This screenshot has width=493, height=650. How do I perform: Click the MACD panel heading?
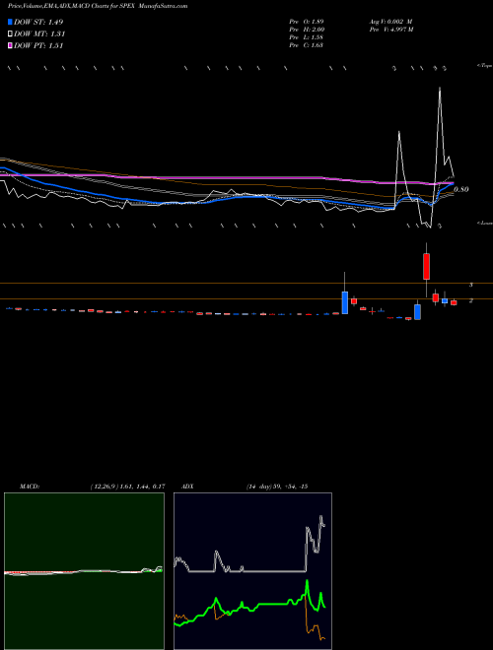(29, 487)
